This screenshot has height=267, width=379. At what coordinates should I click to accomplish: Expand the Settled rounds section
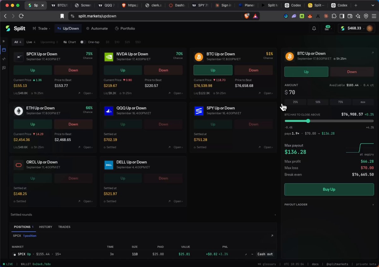[x=143, y=215]
